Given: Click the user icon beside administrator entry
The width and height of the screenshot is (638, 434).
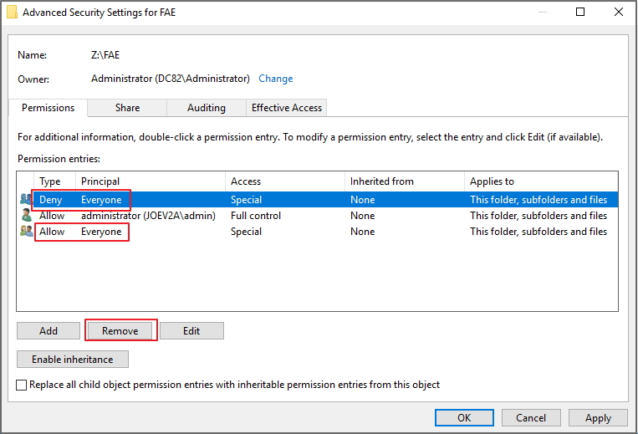Looking at the screenshot, I should coord(26,215).
